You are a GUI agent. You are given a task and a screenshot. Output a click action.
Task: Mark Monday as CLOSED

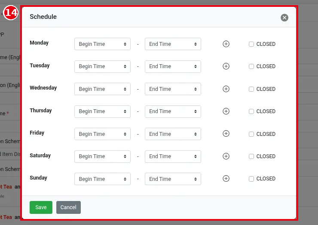coord(251,44)
